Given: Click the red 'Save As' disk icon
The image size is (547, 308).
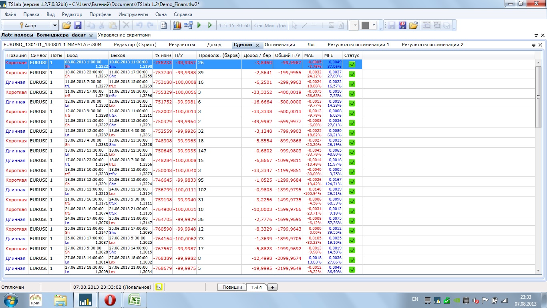Looking at the screenshot, I should coord(402,25).
